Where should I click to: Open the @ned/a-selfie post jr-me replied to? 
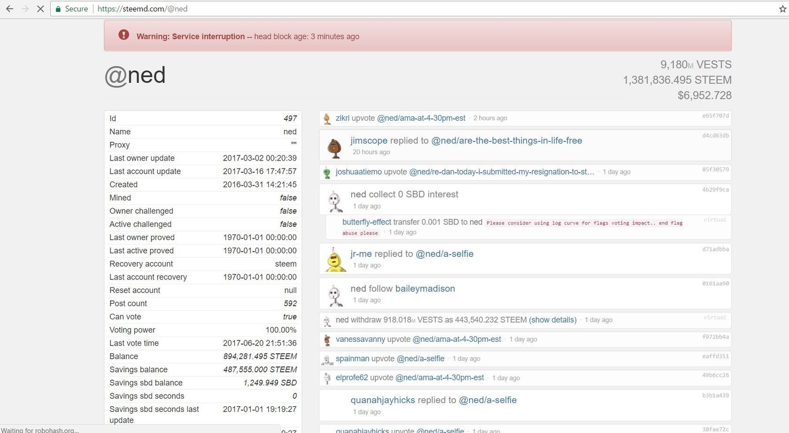click(x=444, y=254)
